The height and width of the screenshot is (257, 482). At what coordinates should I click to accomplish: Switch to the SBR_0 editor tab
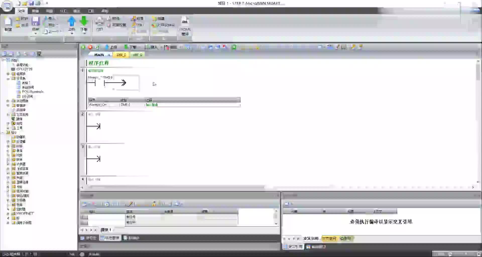coord(121,55)
